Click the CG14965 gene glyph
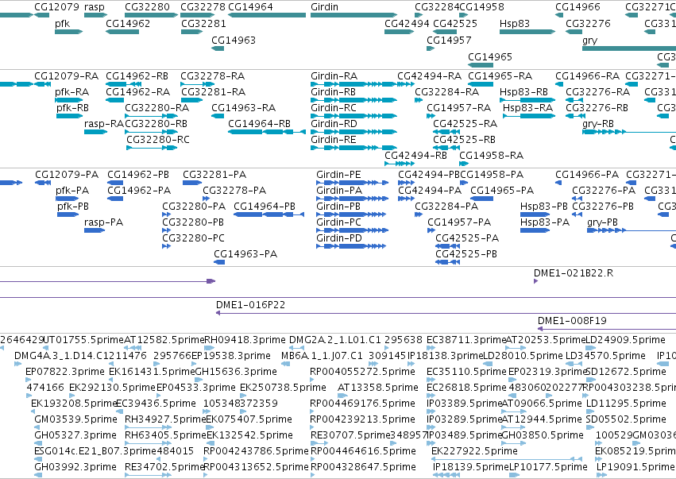The height and width of the screenshot is (479, 676). 481,65
